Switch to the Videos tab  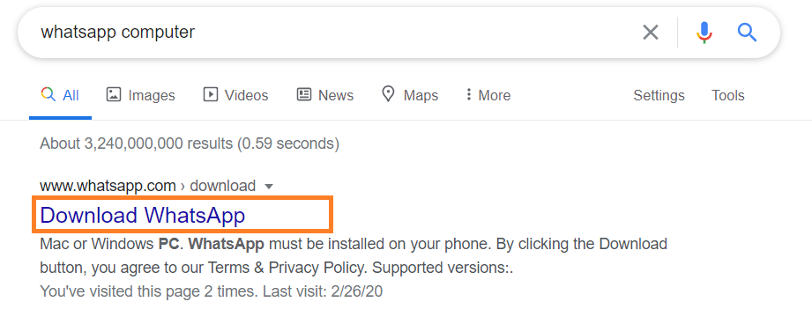(235, 95)
